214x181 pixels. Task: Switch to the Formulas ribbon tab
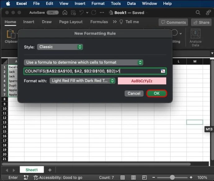tap(99, 22)
